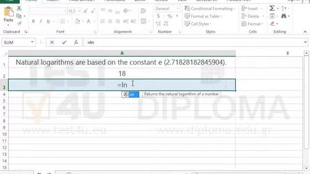Viewport: 310px width, 174px height.
Task: Click the Increase Indent icon
Action: tap(134, 21)
